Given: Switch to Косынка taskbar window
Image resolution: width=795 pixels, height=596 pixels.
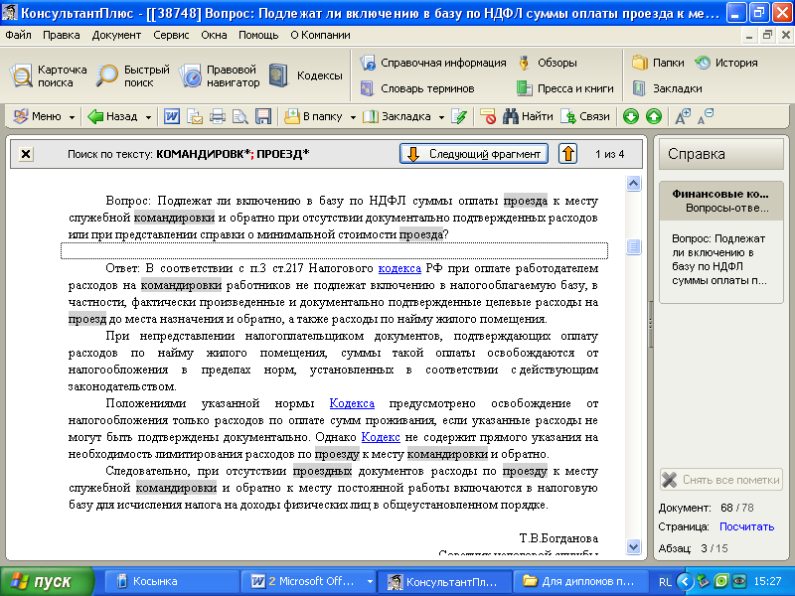Looking at the screenshot, I should point(171,581).
